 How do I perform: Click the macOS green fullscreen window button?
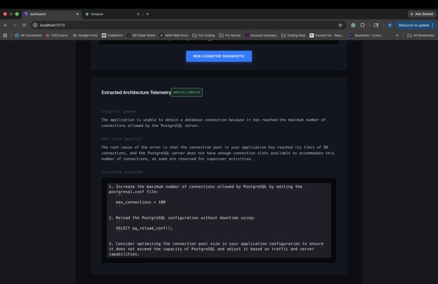17,14
